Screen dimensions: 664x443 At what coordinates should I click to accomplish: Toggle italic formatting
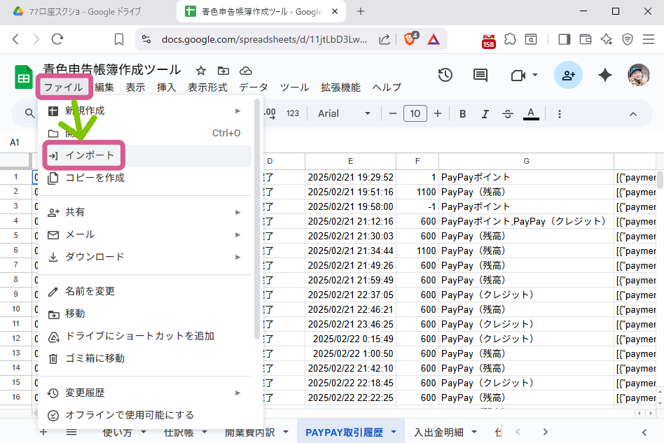tap(485, 114)
